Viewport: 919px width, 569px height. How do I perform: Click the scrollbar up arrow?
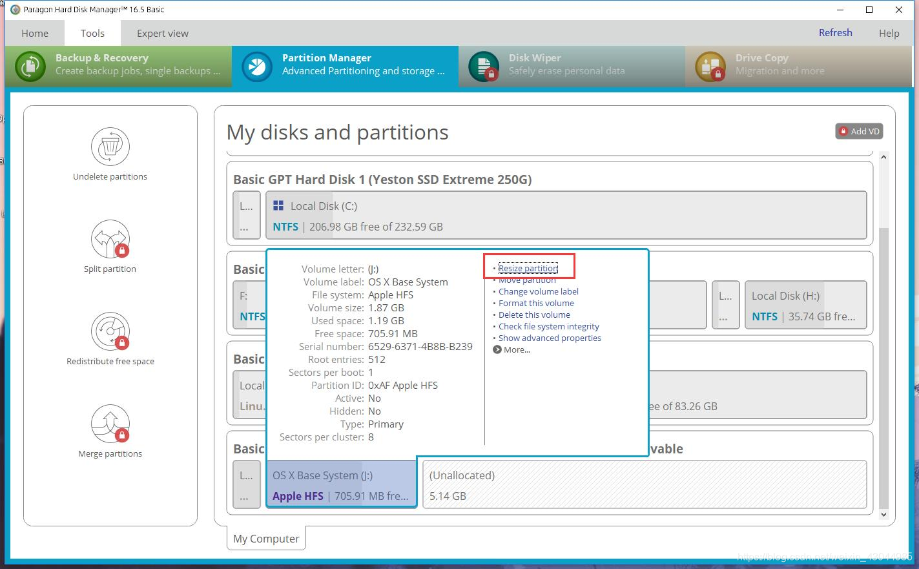[x=883, y=157]
